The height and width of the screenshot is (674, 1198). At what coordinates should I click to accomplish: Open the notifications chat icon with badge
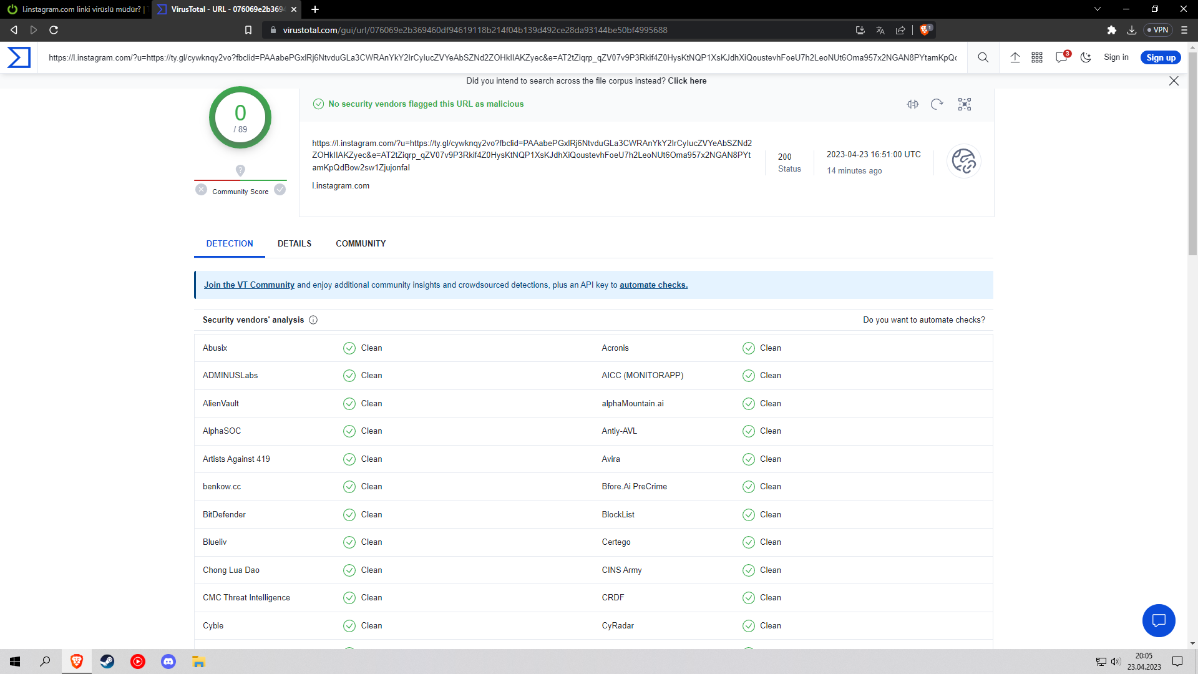coord(1061,57)
